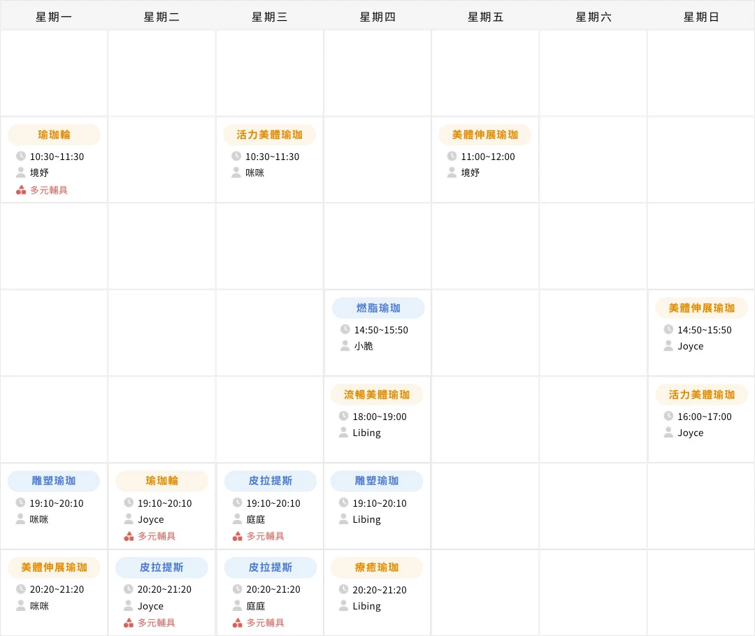Open Monday 雕塑瑜珈 class badge
Screen dimensions: 755x636
(54, 481)
